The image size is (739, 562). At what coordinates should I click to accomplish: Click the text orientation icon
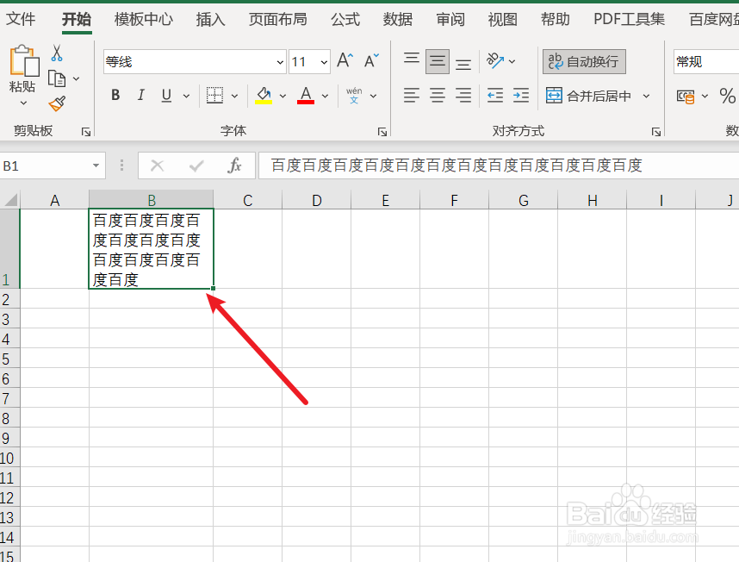tap(495, 61)
